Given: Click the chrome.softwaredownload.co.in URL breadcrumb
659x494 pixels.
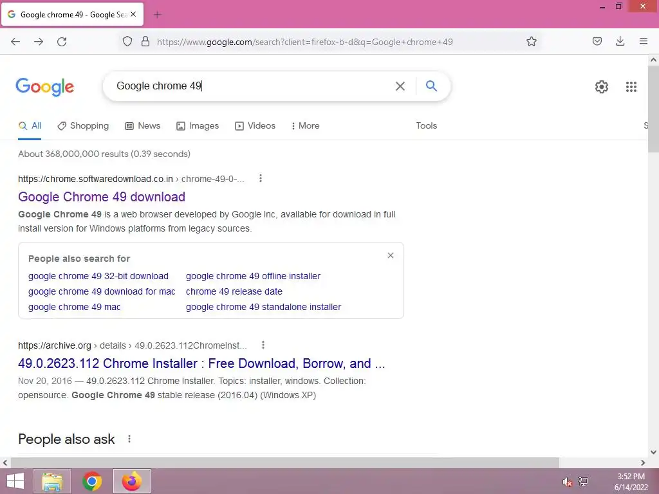Looking at the screenshot, I should [x=131, y=179].
